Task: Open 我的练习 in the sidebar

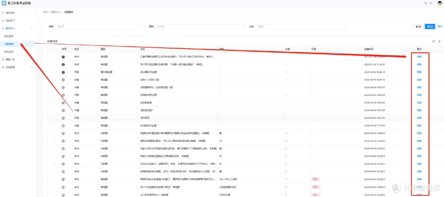Action: pyautogui.click(x=10, y=21)
